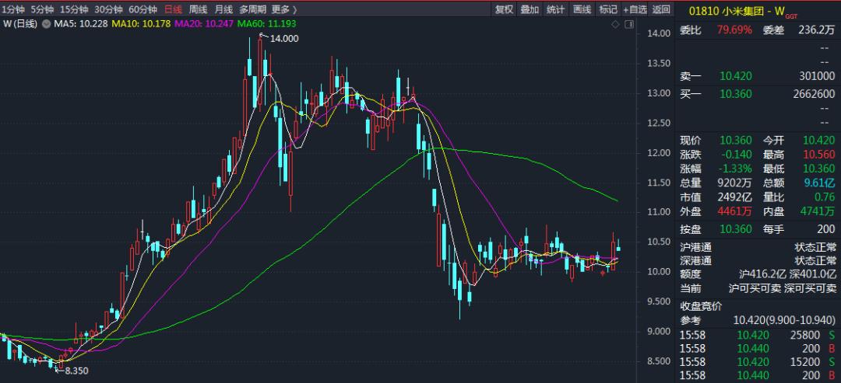Click the round MA indicator settings icon
841x383 pixels.
[46, 24]
